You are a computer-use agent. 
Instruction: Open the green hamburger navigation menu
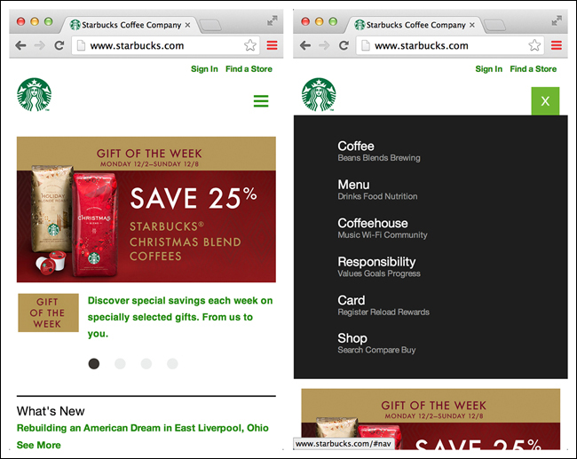tap(261, 101)
